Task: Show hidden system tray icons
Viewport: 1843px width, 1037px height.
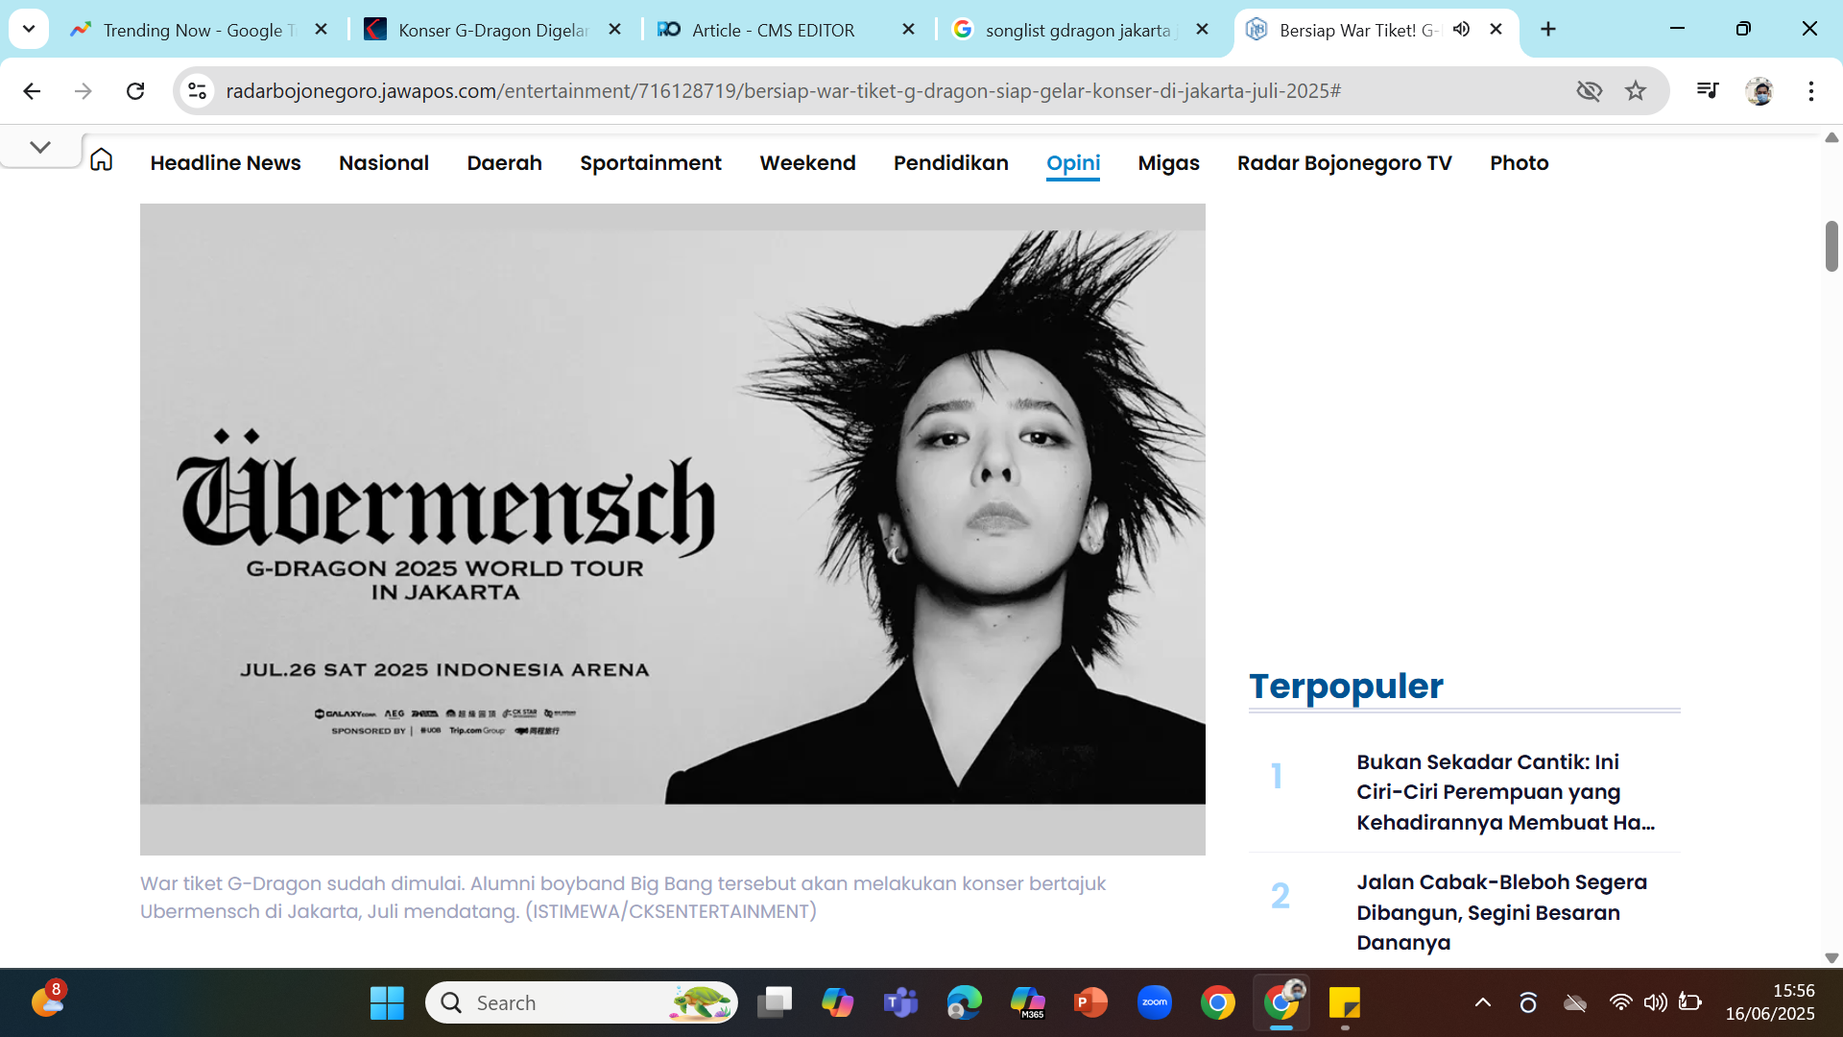Action: point(1483,1002)
